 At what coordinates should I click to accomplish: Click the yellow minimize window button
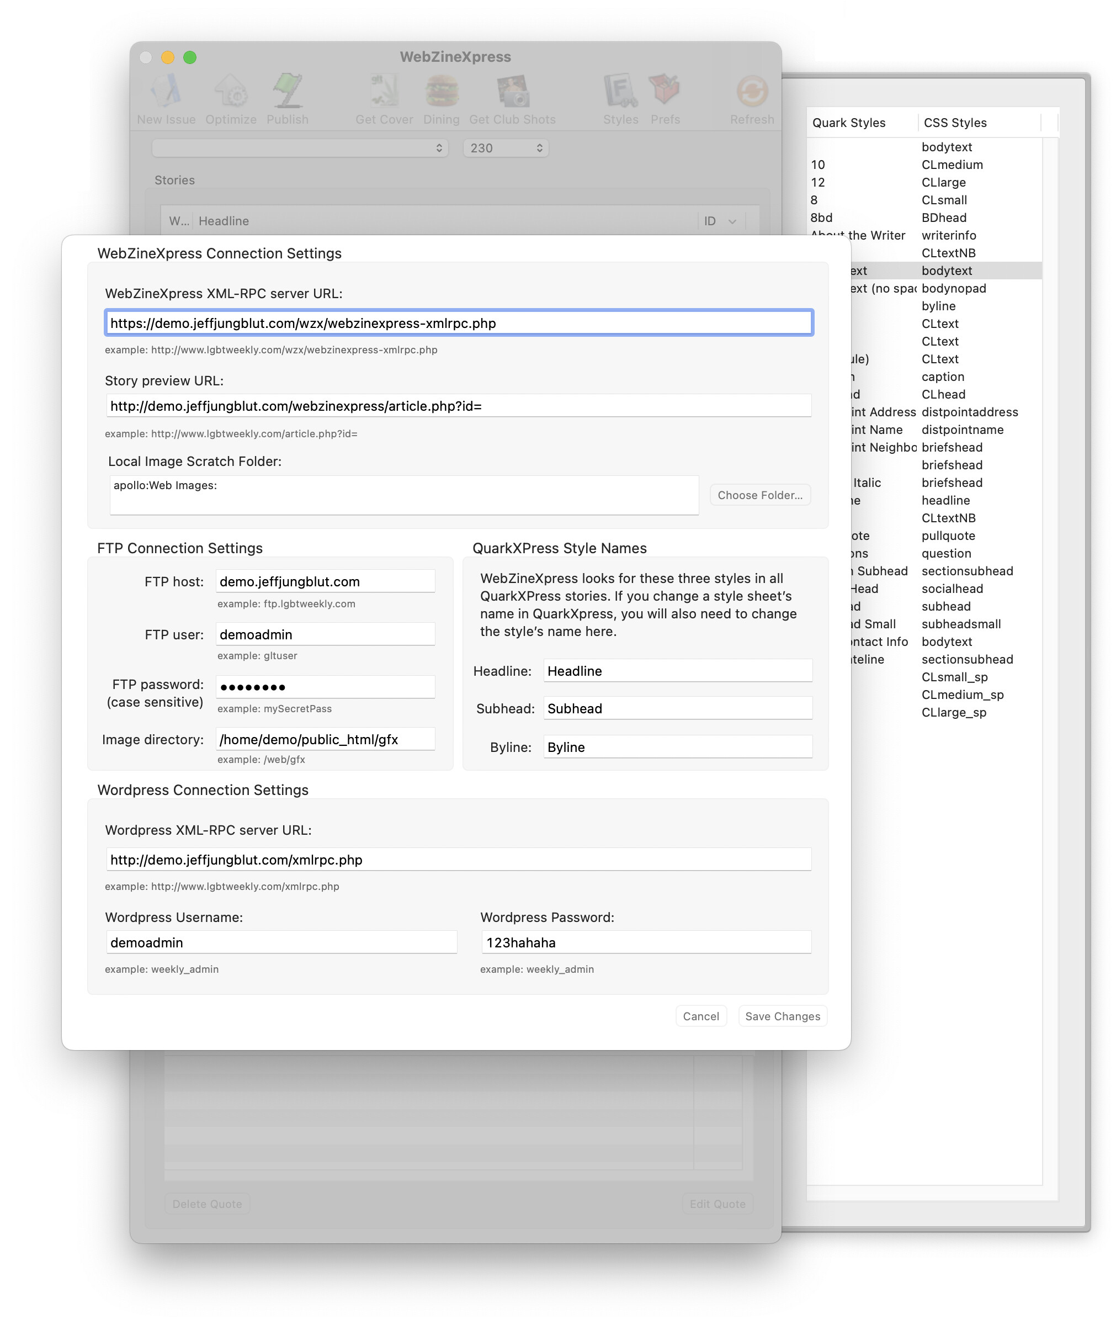(x=168, y=57)
